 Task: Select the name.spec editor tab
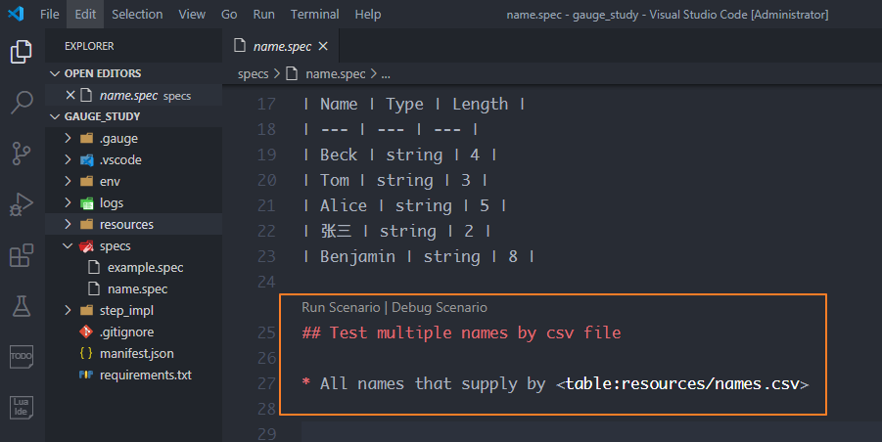tap(281, 46)
